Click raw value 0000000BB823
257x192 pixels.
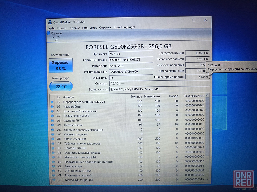click(194, 147)
